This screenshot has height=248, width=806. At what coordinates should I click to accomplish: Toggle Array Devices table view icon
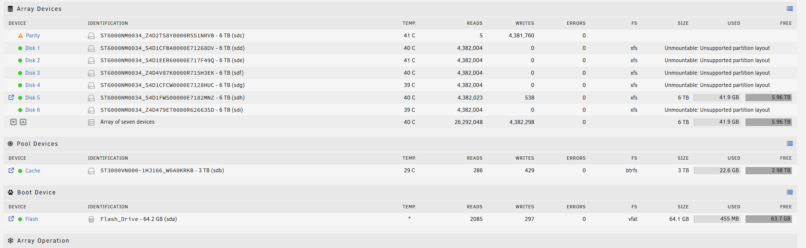[x=789, y=9]
